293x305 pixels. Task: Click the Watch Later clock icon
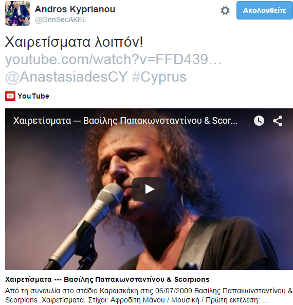(259, 121)
